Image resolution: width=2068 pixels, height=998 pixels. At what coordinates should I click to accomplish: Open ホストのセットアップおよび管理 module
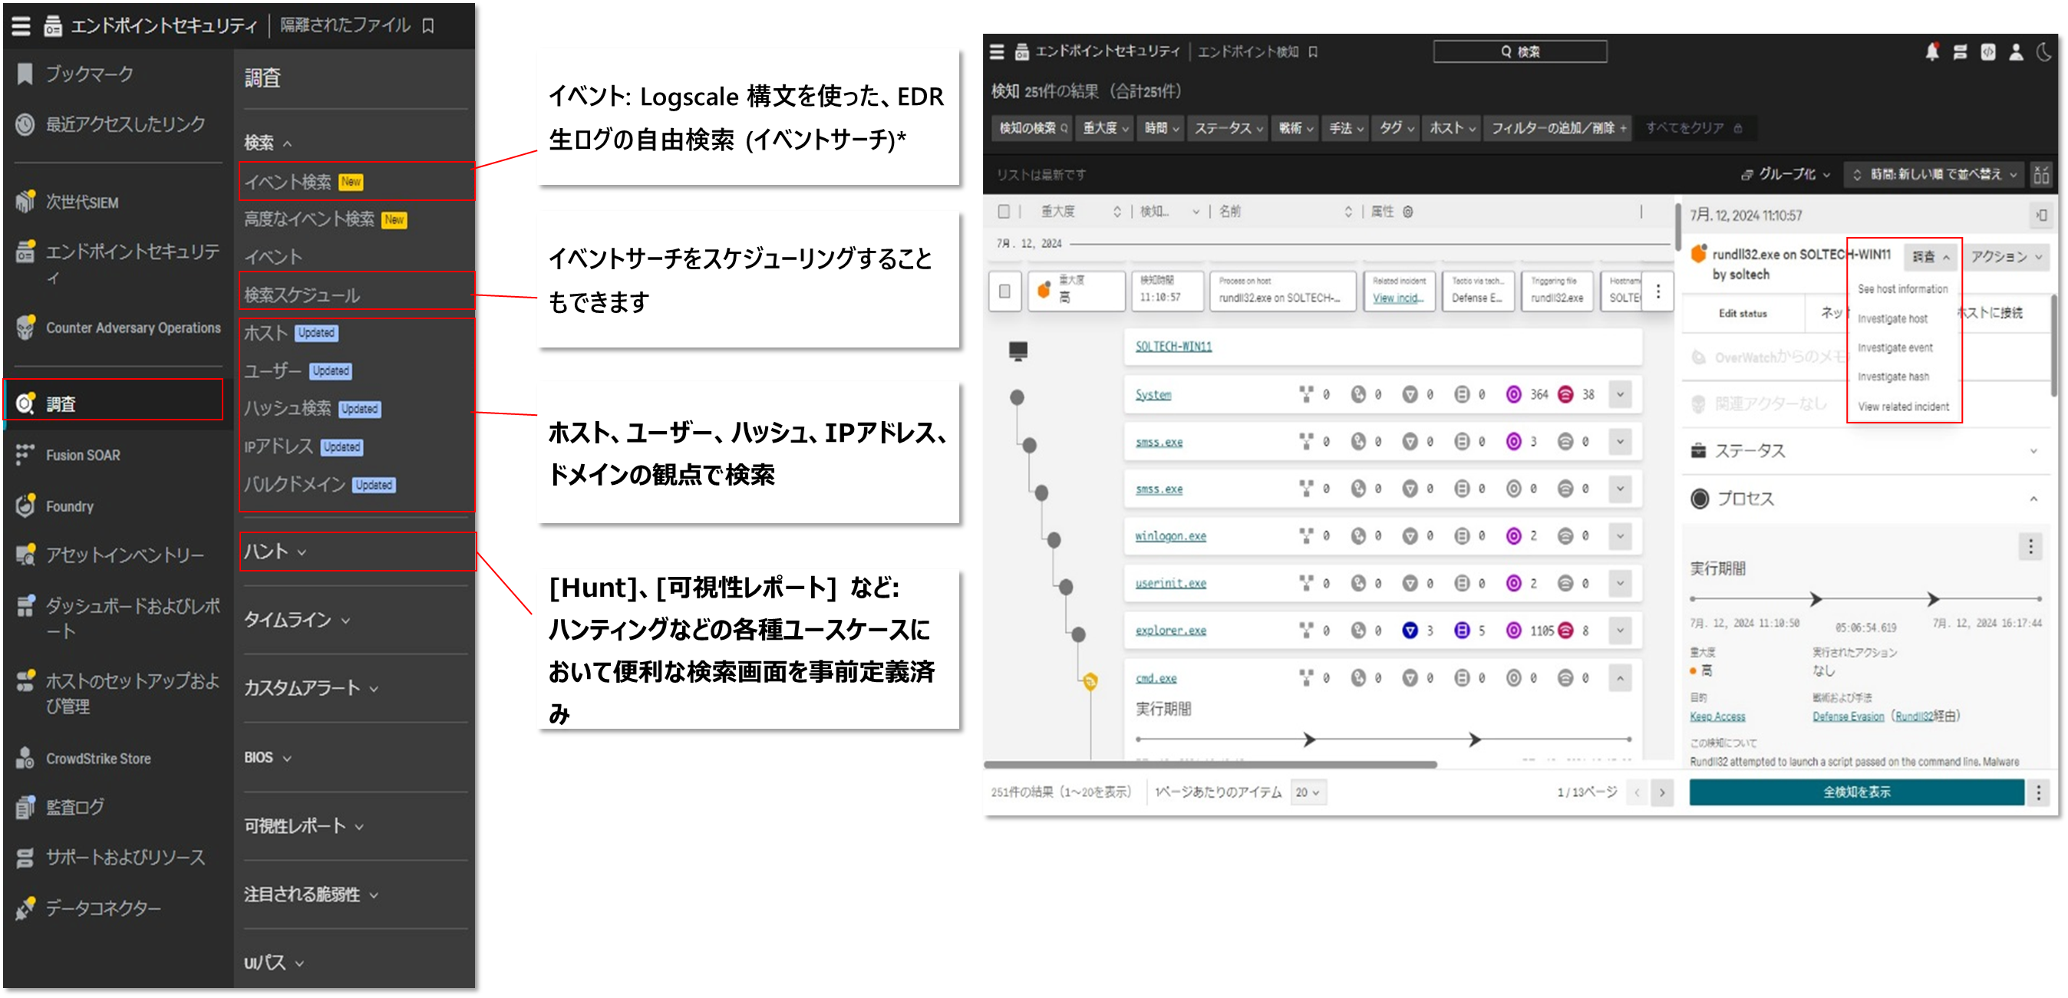pos(133,693)
